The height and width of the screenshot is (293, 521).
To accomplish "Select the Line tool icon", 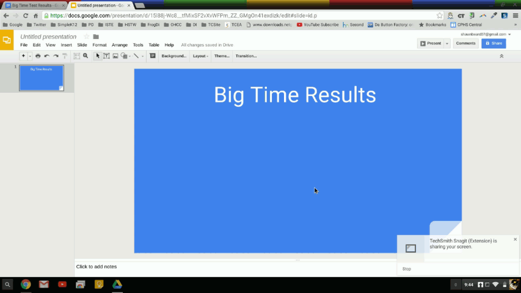I will coord(136,56).
